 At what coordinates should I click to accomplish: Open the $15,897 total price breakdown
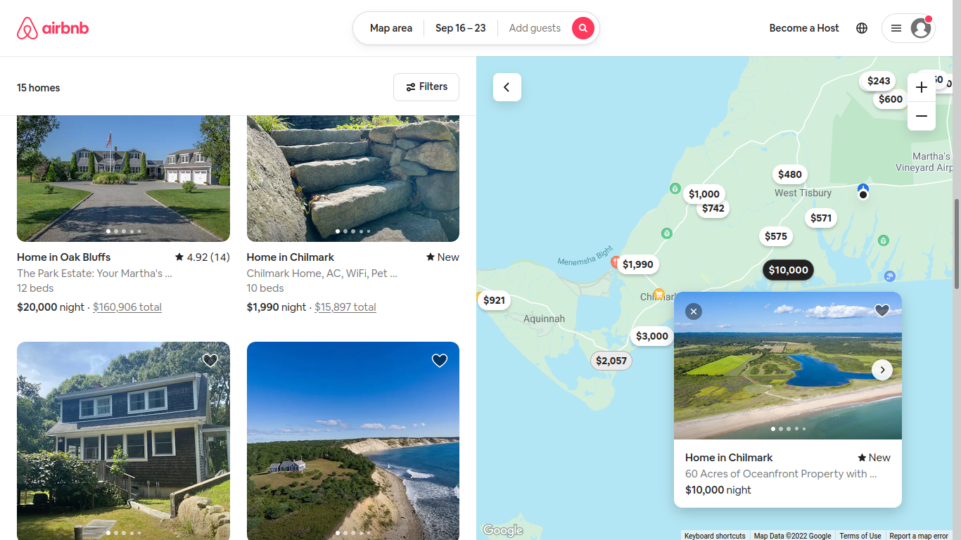pyautogui.click(x=345, y=307)
